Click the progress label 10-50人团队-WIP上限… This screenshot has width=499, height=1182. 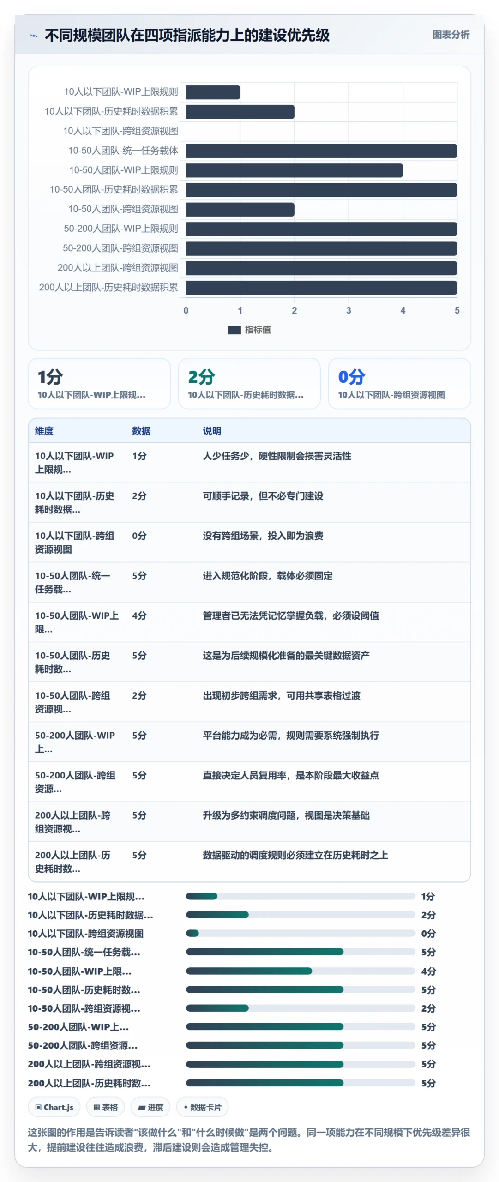point(79,971)
